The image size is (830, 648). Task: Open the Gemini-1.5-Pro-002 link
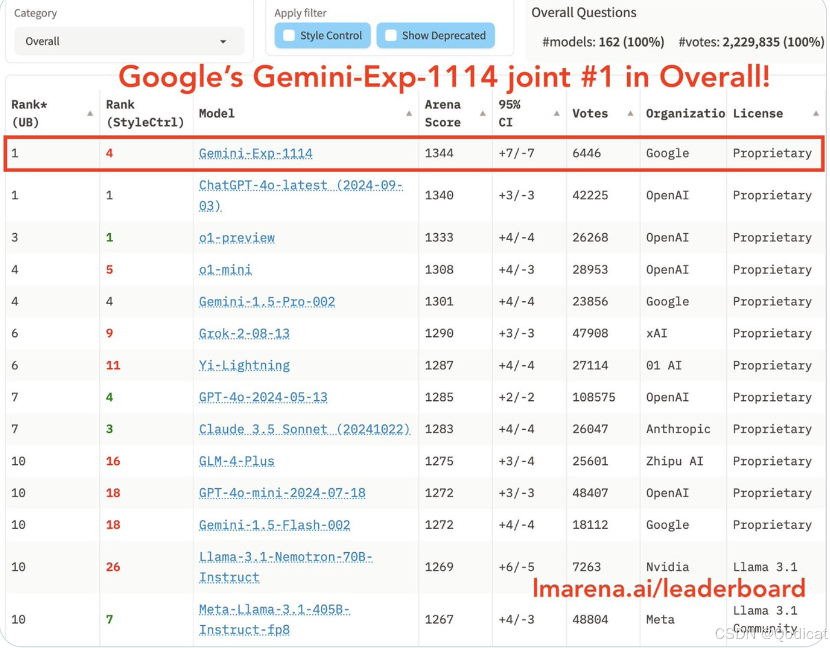coord(267,302)
